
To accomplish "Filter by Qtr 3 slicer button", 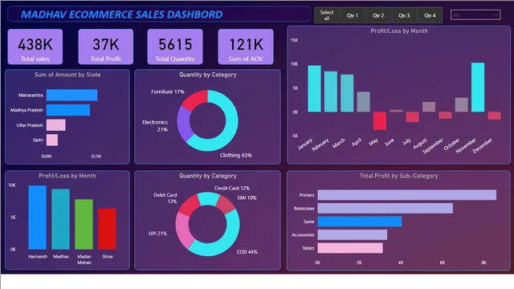I will [x=404, y=15].
